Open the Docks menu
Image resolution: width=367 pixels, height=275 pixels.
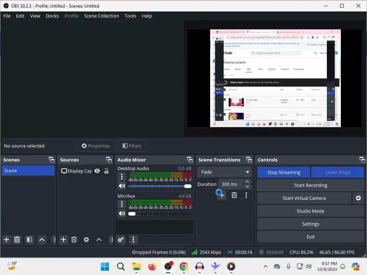tap(52, 16)
